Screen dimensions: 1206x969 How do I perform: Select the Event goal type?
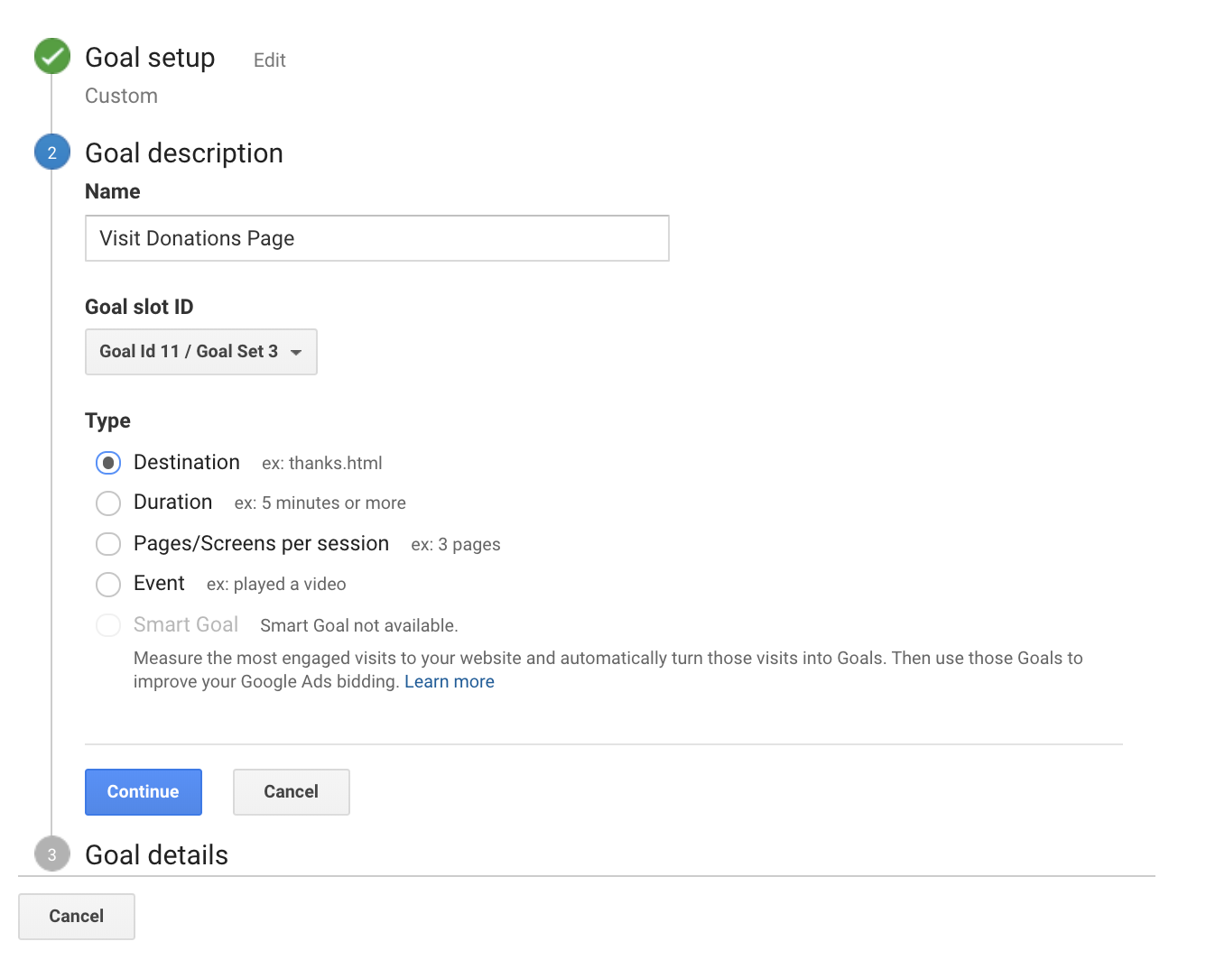click(x=108, y=584)
